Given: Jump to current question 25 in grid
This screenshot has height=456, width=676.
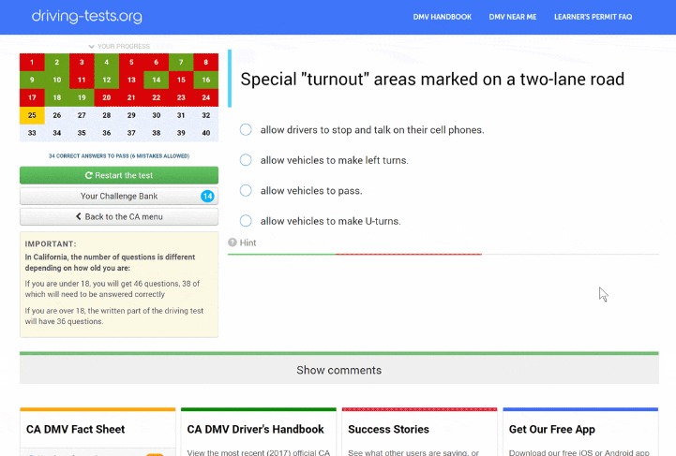Looking at the screenshot, I should [32, 115].
